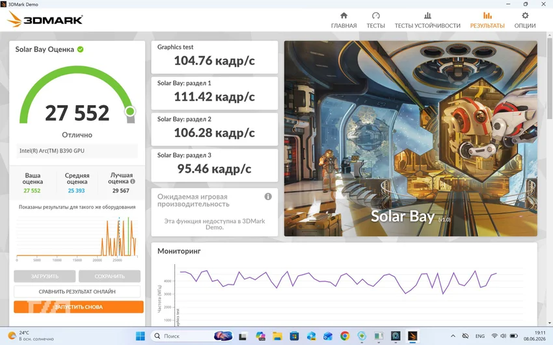Open the Windows Start menu
The image size is (553, 345).
[x=141, y=336]
